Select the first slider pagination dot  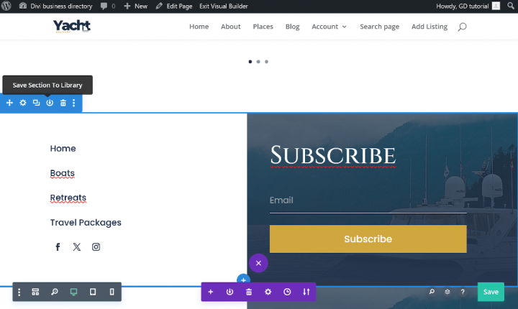(x=250, y=62)
